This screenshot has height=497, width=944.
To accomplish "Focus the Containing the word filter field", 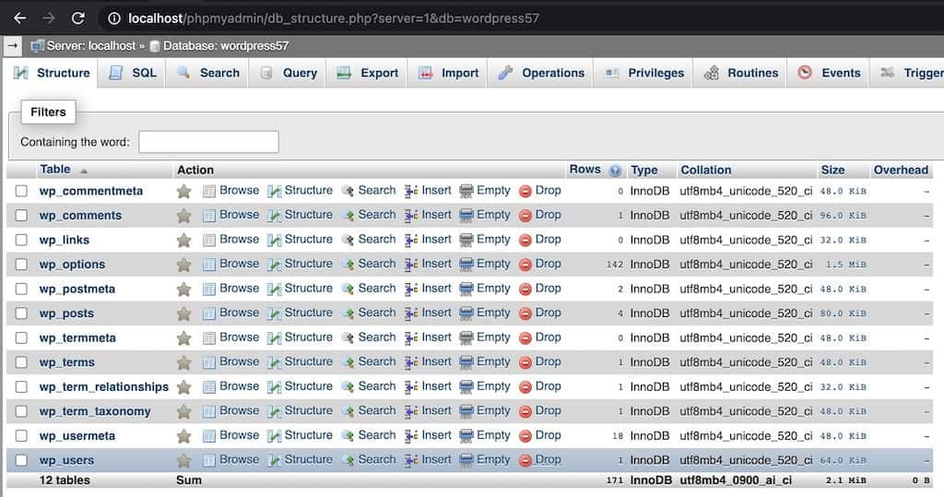I will tap(208, 142).
